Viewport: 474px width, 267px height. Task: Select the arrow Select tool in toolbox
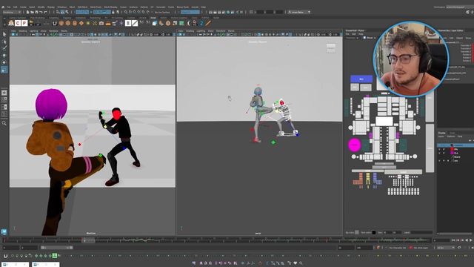click(x=4, y=34)
